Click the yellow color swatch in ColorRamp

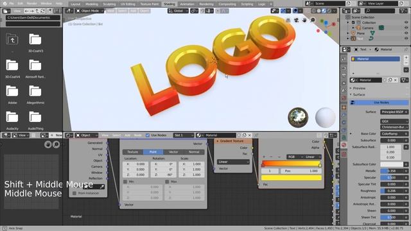point(291,178)
